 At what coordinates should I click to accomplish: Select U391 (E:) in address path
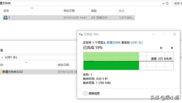coord(11,57)
